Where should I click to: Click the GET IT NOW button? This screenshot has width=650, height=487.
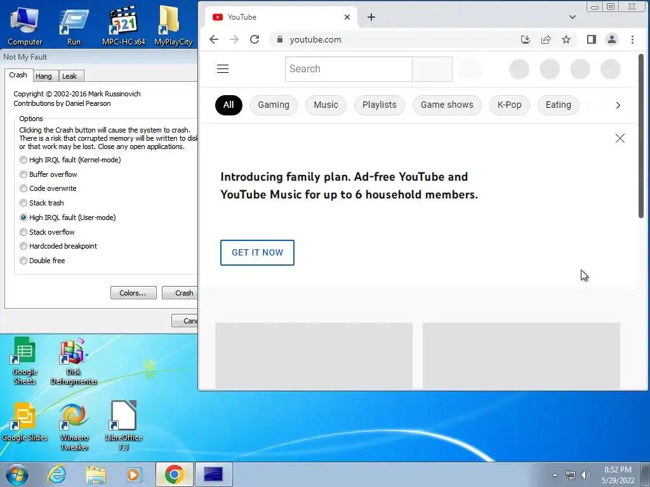point(258,252)
